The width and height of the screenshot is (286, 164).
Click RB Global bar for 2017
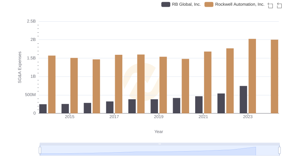[110, 107]
